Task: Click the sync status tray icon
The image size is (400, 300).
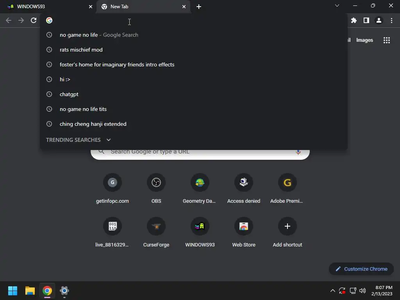Action: pyautogui.click(x=342, y=291)
